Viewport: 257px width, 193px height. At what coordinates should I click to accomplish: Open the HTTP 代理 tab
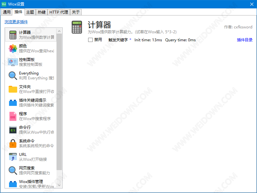point(59,12)
